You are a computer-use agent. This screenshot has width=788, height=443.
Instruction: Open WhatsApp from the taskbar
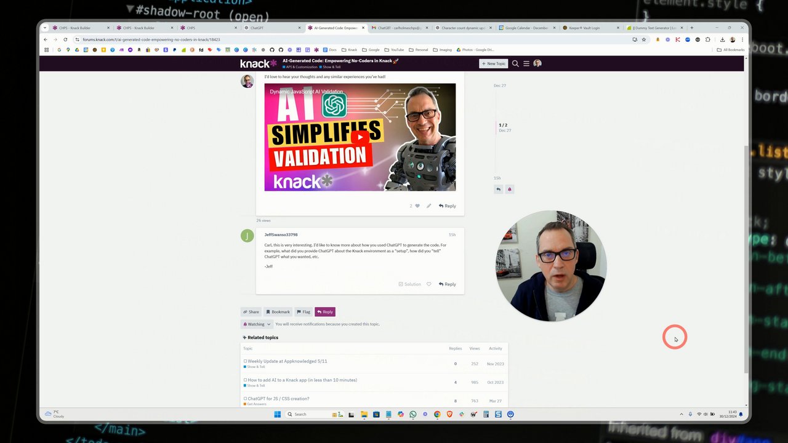(413, 414)
